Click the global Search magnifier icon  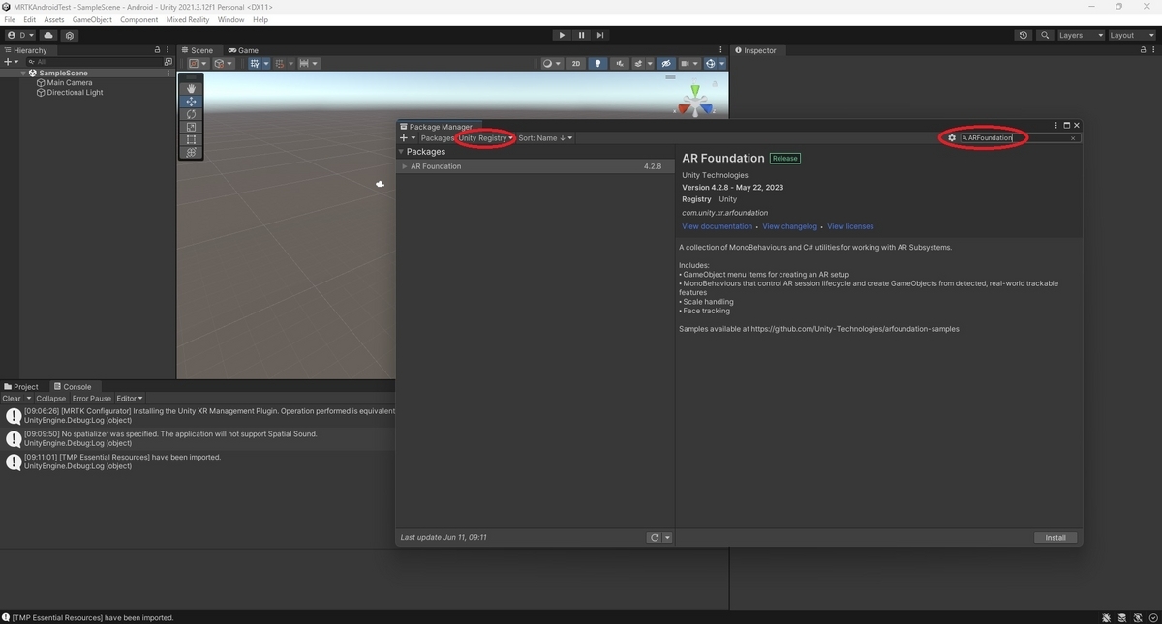(1045, 35)
